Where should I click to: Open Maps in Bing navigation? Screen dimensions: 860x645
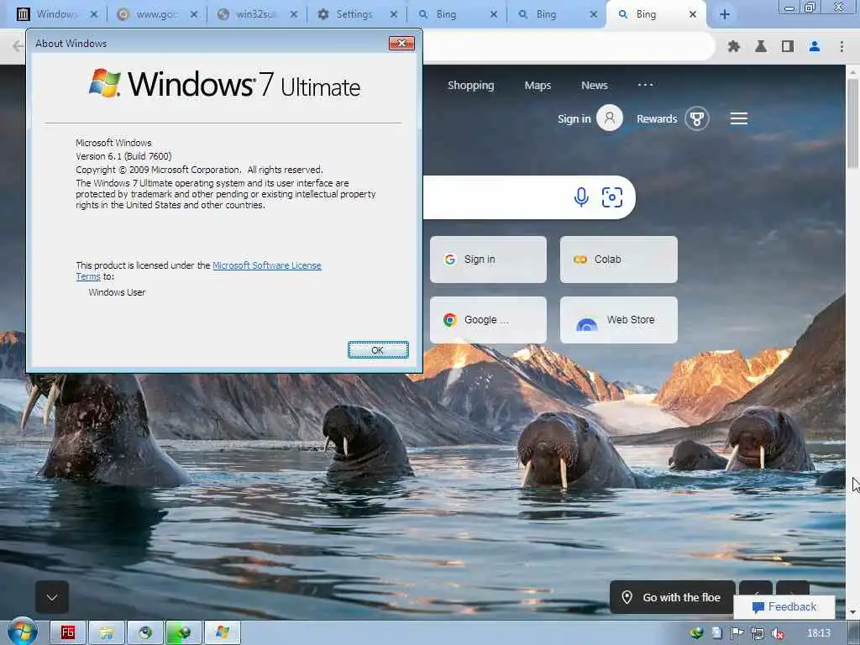pos(537,86)
